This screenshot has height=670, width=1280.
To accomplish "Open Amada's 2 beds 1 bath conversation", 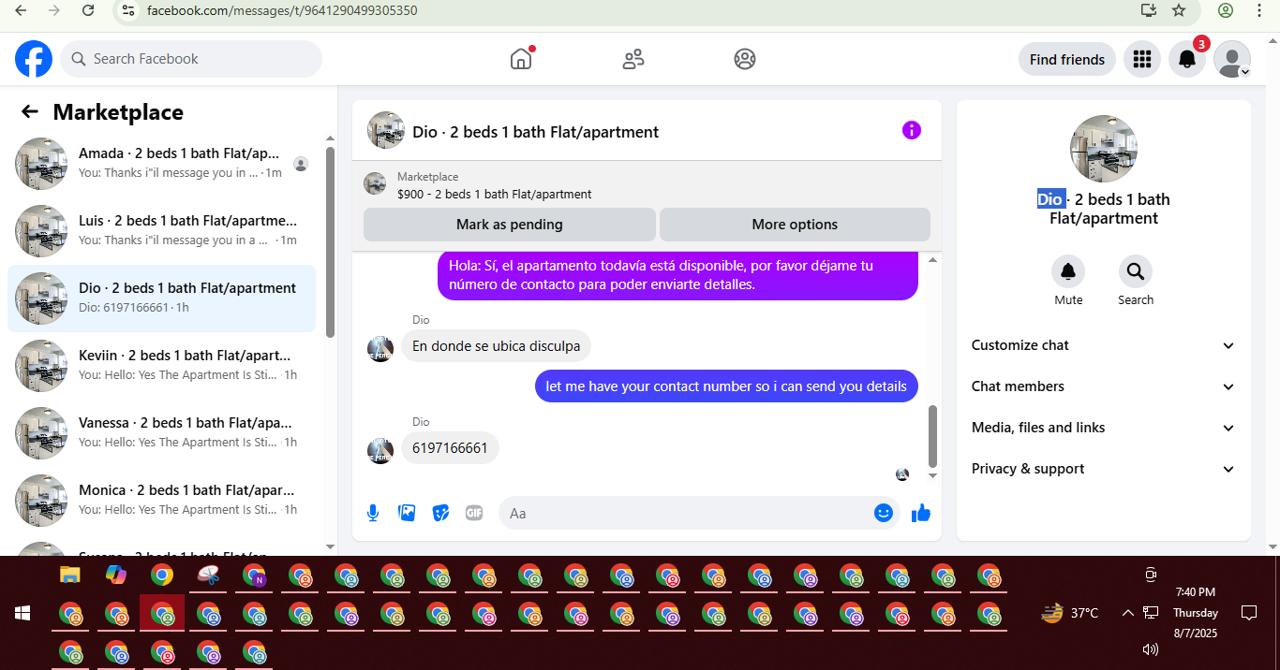I will (161, 164).
